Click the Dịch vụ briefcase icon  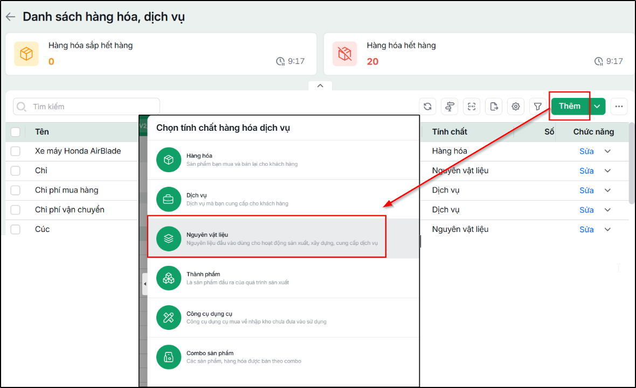pos(169,199)
